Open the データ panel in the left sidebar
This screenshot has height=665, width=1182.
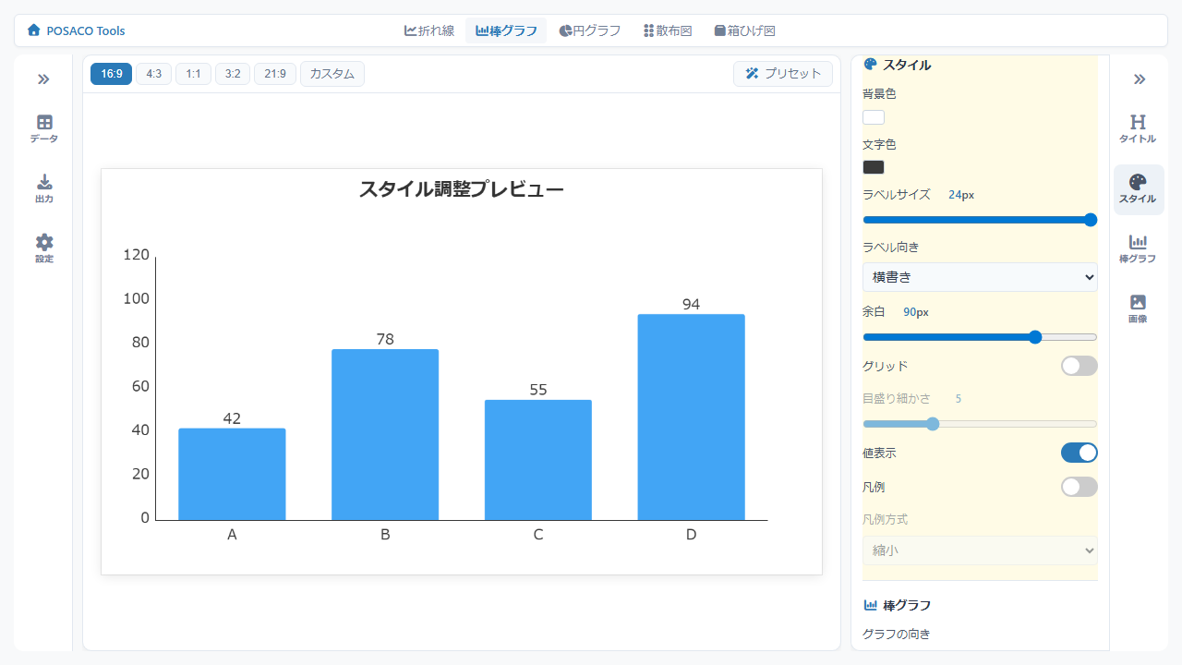coord(42,127)
